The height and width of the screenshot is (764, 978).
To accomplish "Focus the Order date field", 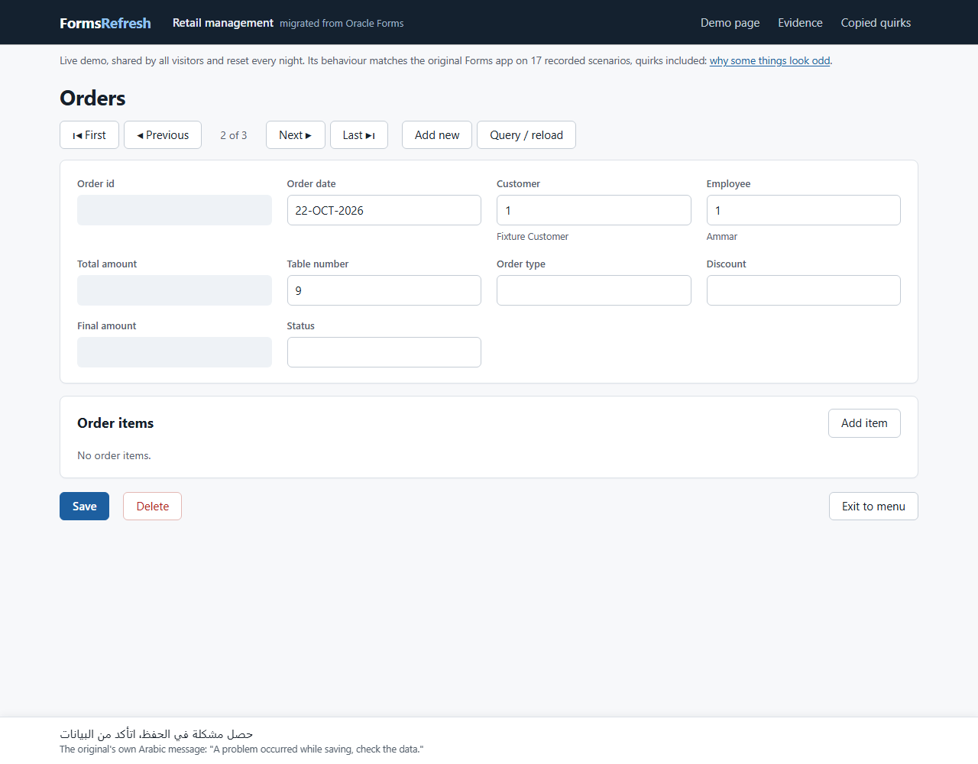I will (x=384, y=210).
